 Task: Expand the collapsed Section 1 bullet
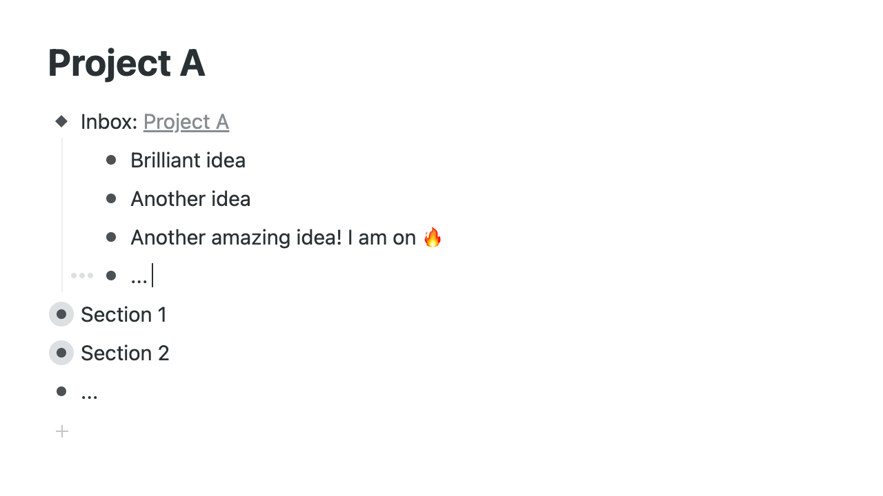pyautogui.click(x=61, y=314)
